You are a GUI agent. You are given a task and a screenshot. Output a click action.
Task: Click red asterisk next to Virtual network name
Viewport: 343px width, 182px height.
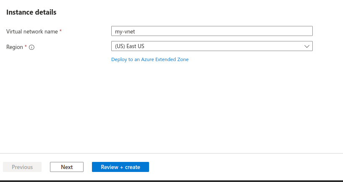click(60, 31)
